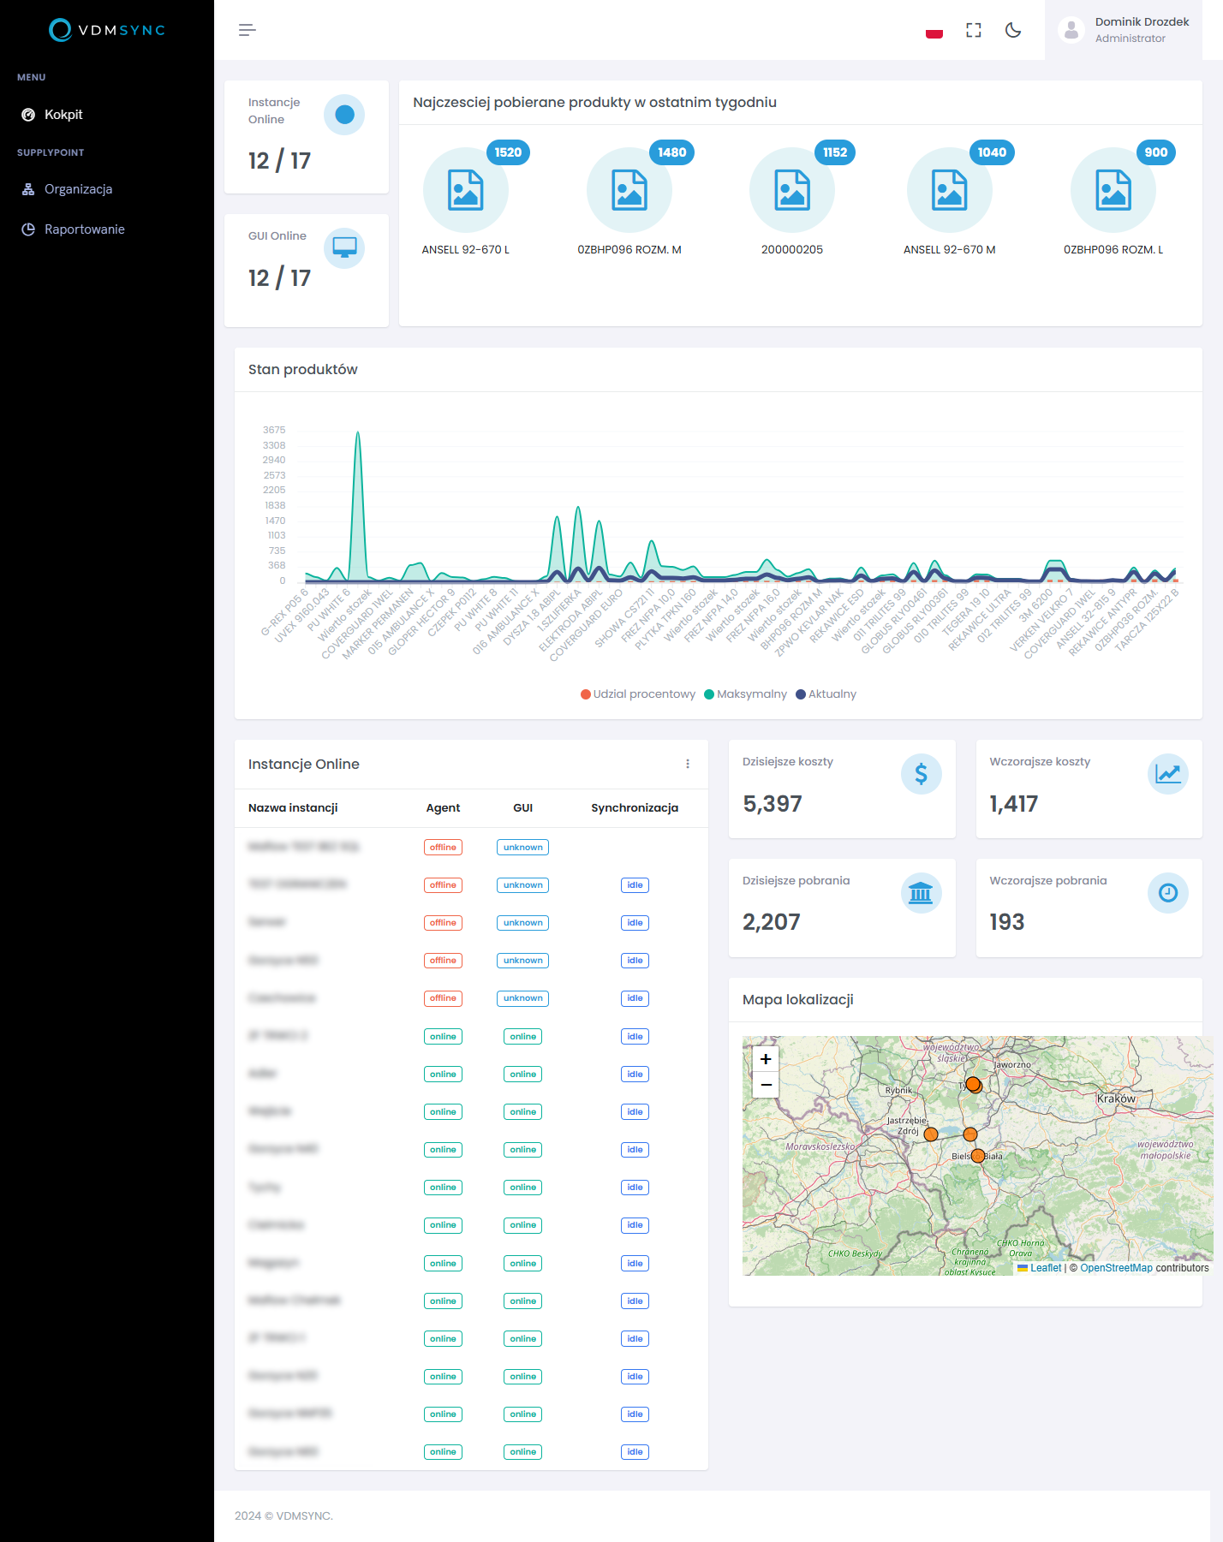
Task: Click the clock icon on Wczorajsze pobrania
Action: point(1167,893)
